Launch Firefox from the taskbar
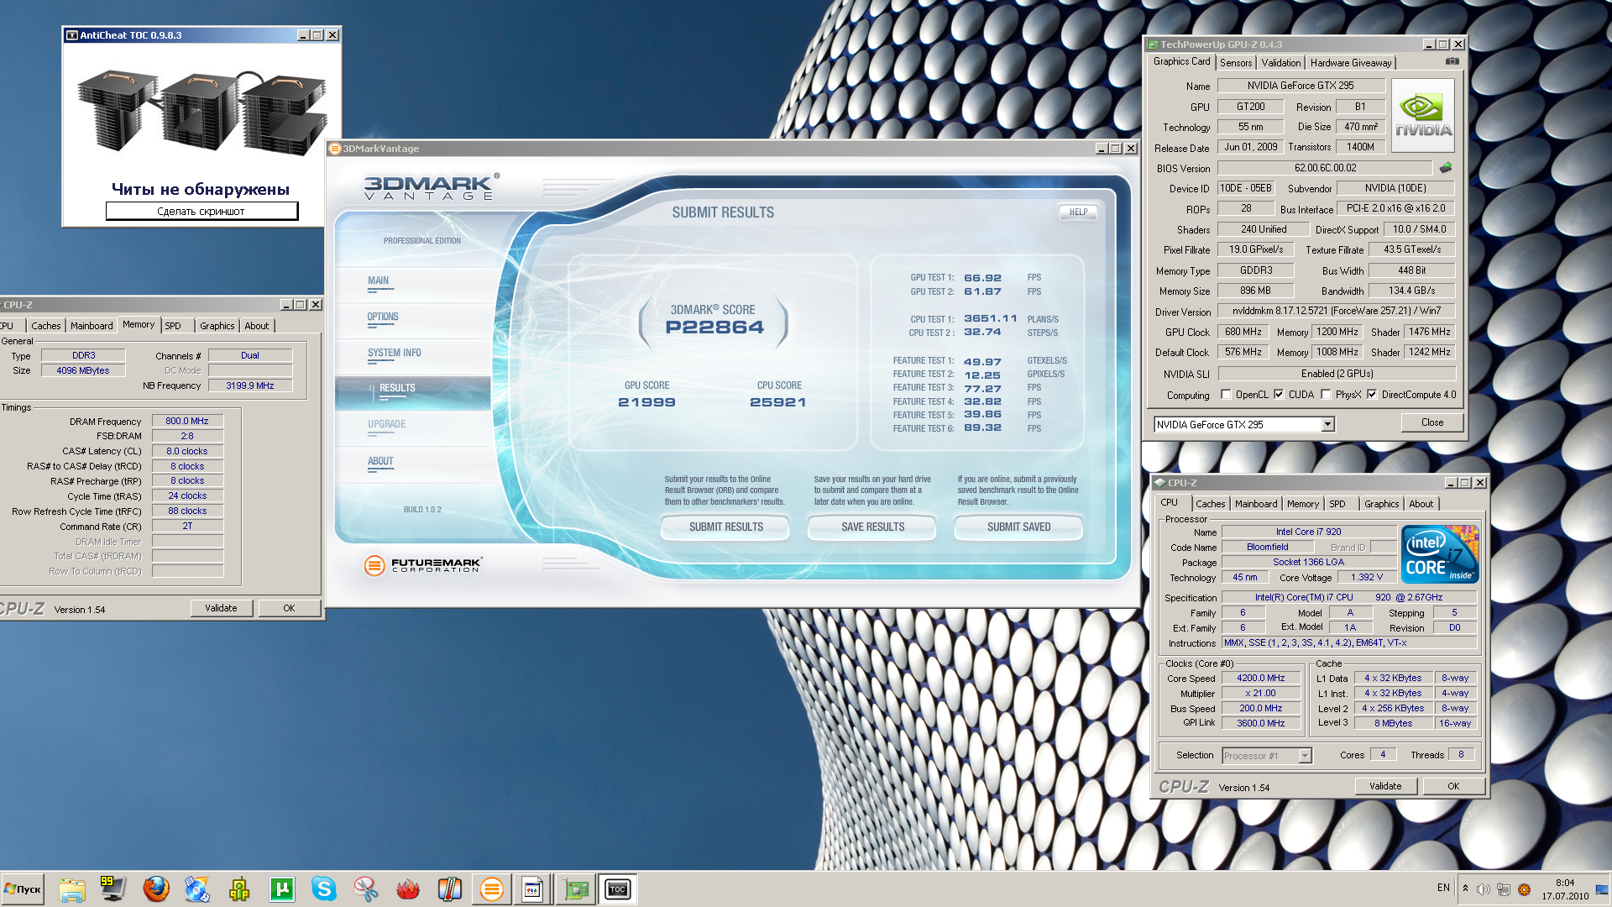Viewport: 1612px width, 907px height. pyautogui.click(x=156, y=889)
